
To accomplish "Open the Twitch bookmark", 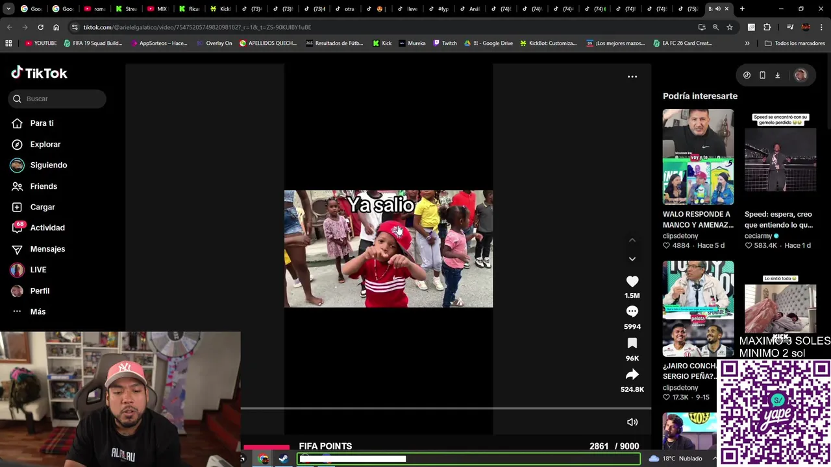I will coord(445,43).
